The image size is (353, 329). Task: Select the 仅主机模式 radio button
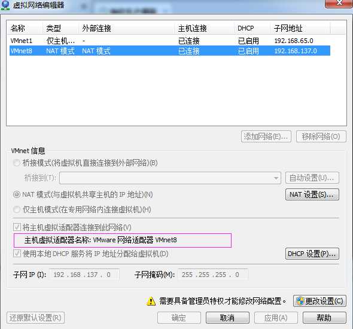coord(17,209)
